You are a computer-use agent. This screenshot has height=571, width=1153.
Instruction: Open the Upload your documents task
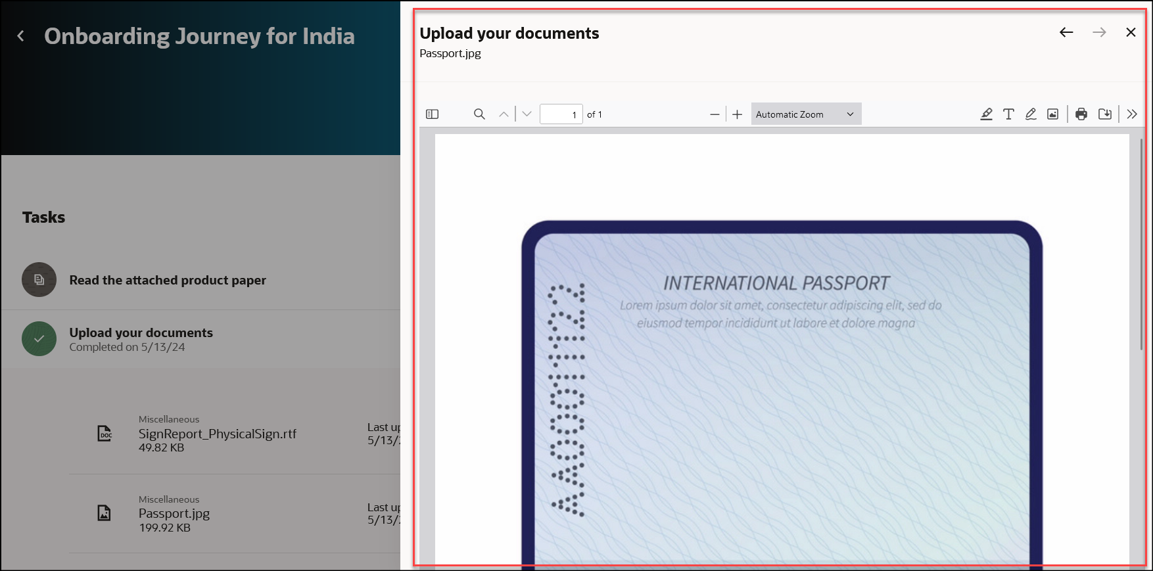[141, 332]
